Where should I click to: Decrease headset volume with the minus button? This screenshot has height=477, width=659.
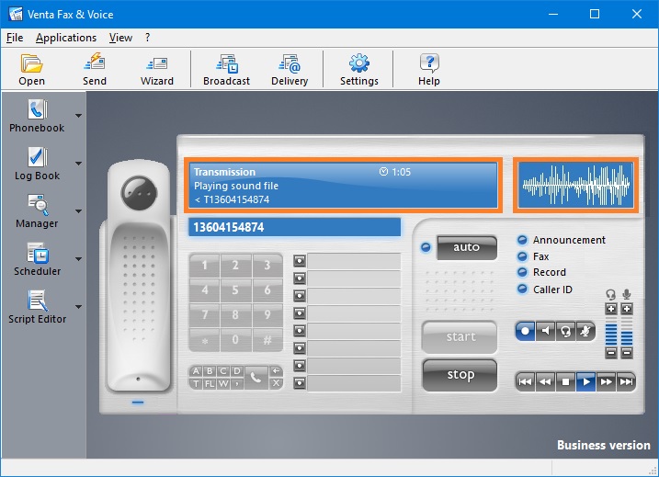coord(611,353)
